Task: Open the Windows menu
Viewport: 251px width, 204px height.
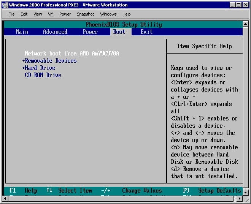Action: coord(108,14)
